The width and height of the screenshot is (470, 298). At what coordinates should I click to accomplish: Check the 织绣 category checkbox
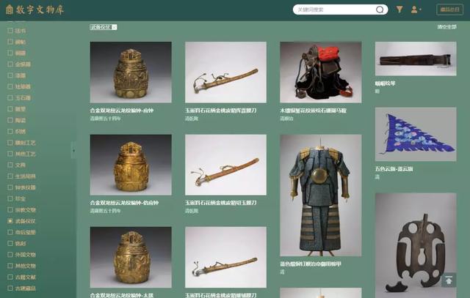(x=10, y=131)
